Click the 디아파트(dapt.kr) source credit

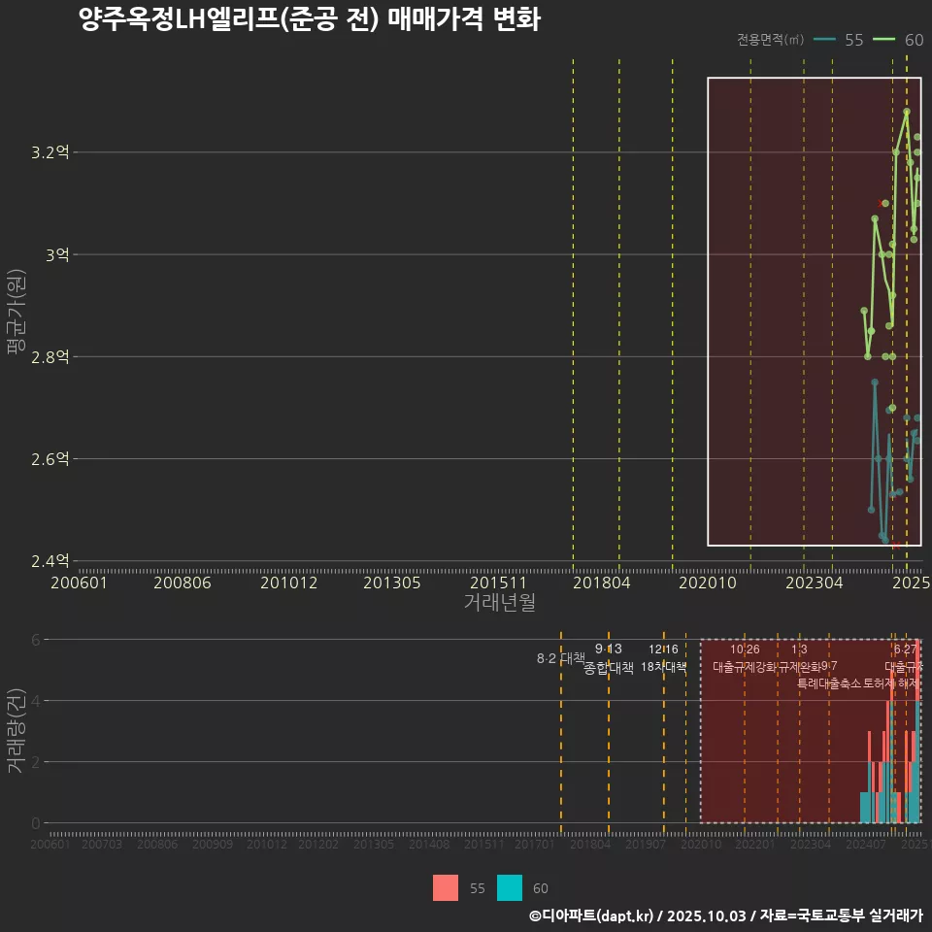(592, 915)
